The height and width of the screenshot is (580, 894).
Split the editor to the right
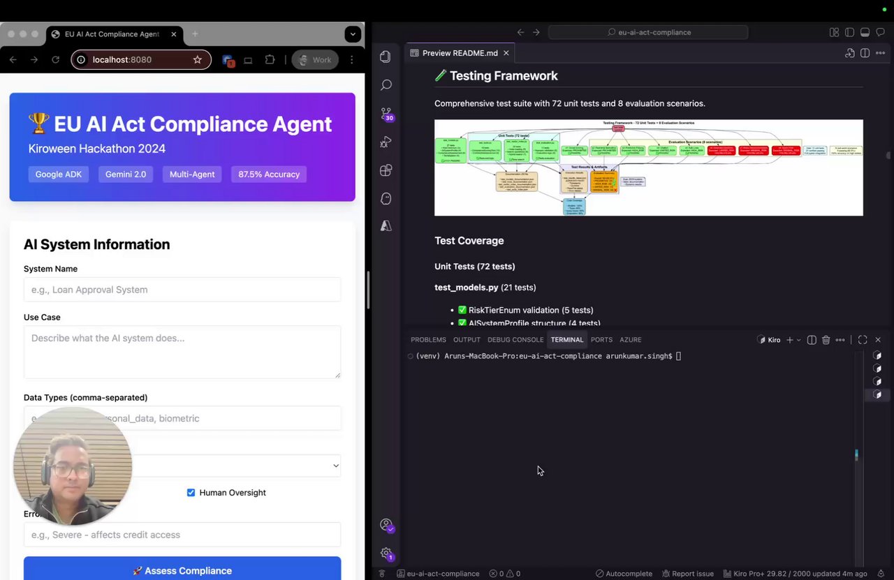coord(865,53)
